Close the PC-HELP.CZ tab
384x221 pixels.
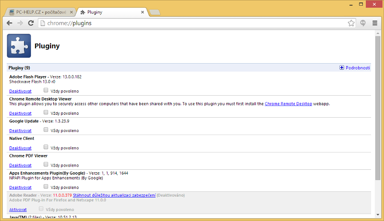[x=71, y=11]
